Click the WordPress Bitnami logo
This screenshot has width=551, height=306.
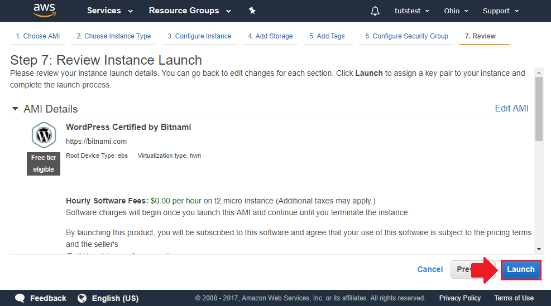(x=44, y=135)
